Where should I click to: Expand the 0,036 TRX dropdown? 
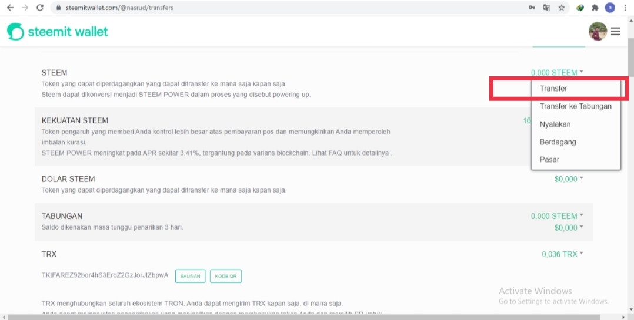coord(562,254)
